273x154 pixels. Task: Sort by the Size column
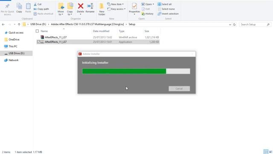click(x=147, y=31)
